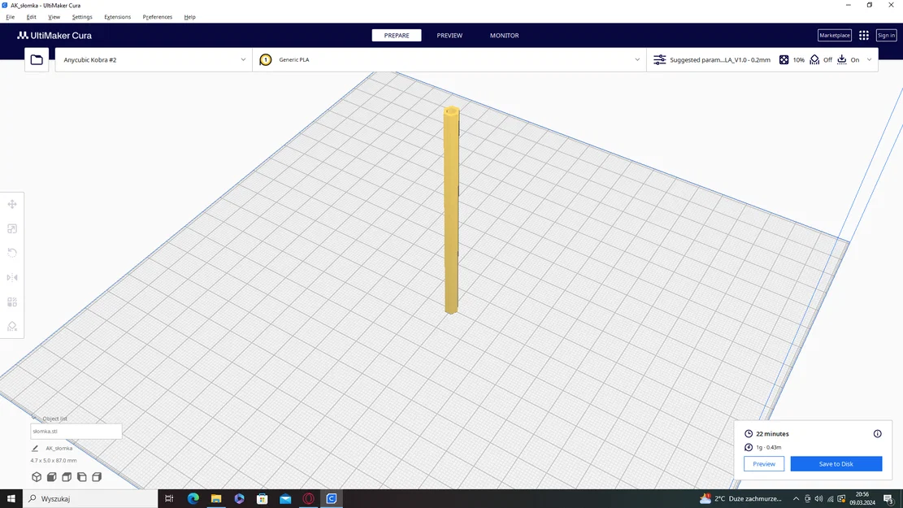Click the support Off icon
This screenshot has width=903, height=508.
[814, 59]
